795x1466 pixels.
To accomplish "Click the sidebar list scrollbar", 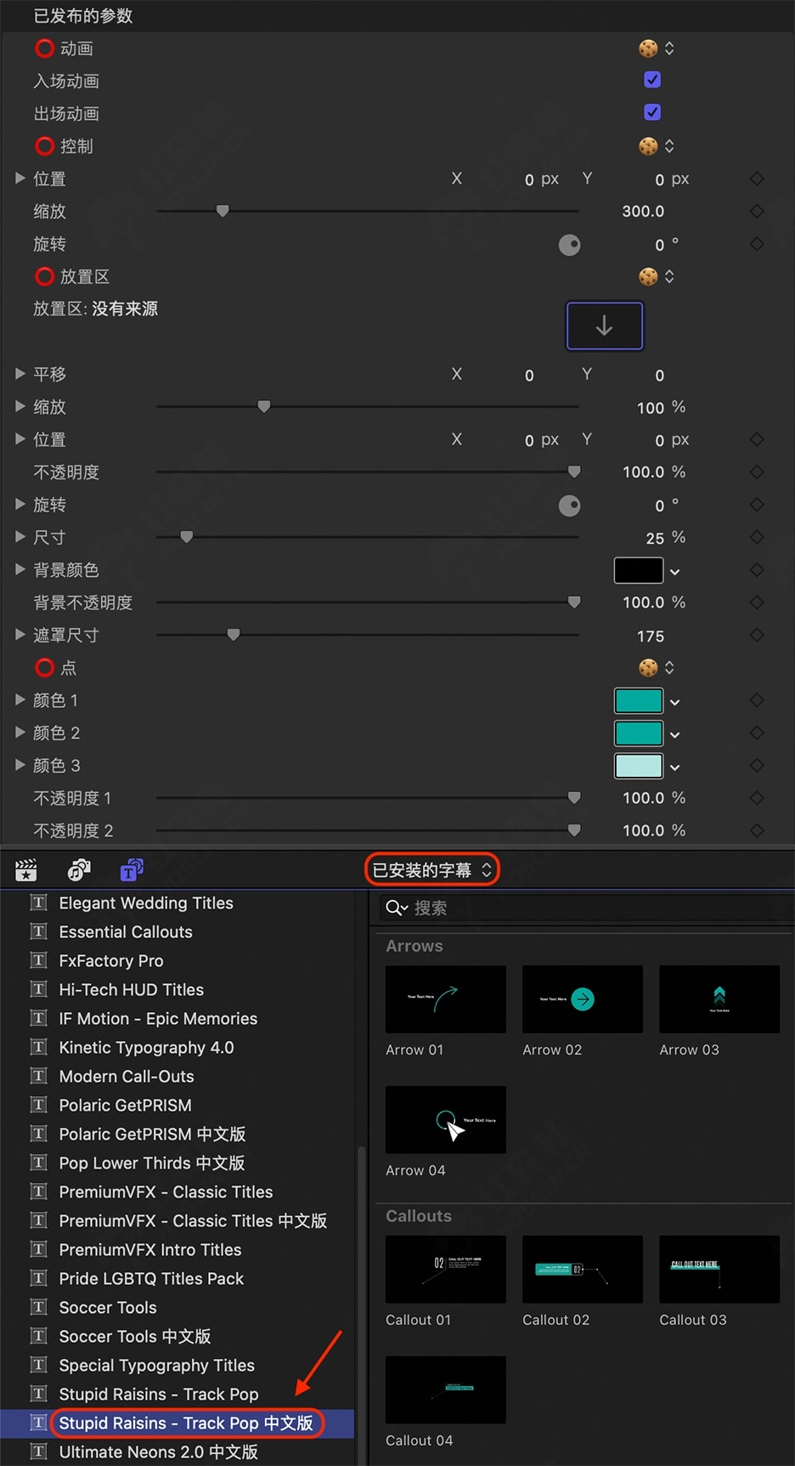I will click(x=362, y=1305).
